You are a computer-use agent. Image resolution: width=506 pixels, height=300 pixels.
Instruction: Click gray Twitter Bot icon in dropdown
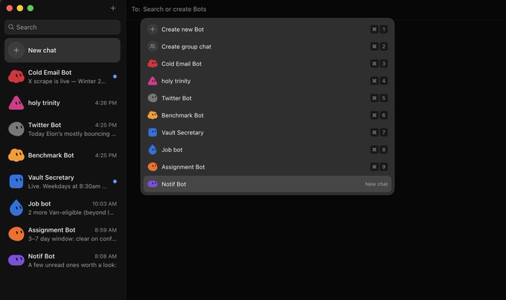pyautogui.click(x=153, y=98)
